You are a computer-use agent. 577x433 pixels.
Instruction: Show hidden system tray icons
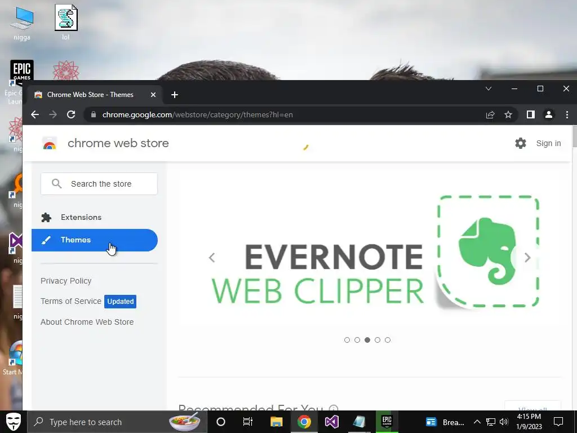coord(477,422)
